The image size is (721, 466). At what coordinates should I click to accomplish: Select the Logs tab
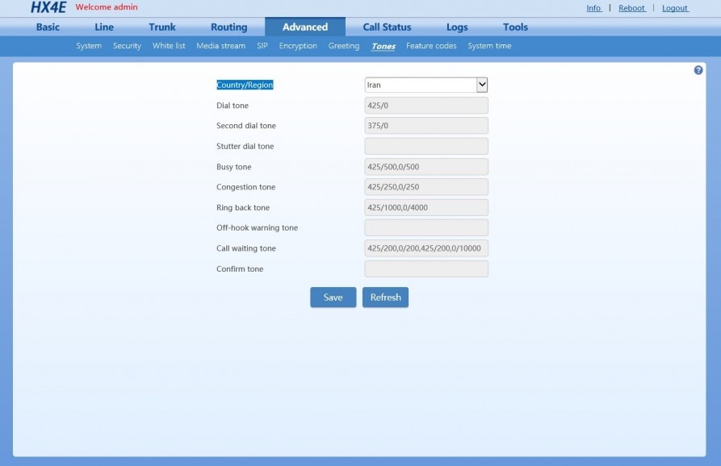(x=457, y=27)
